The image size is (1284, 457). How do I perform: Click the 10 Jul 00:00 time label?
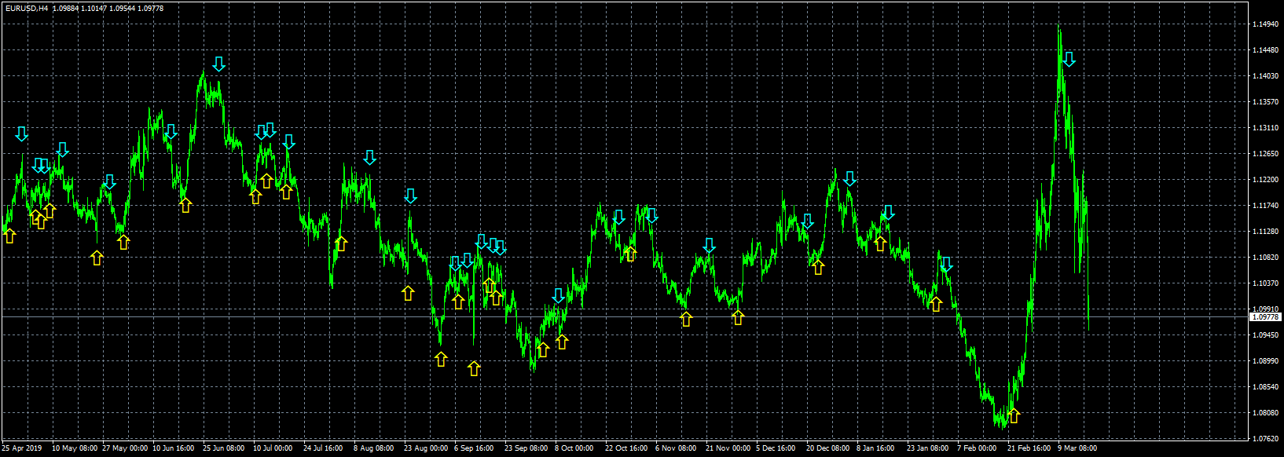pyautogui.click(x=273, y=448)
